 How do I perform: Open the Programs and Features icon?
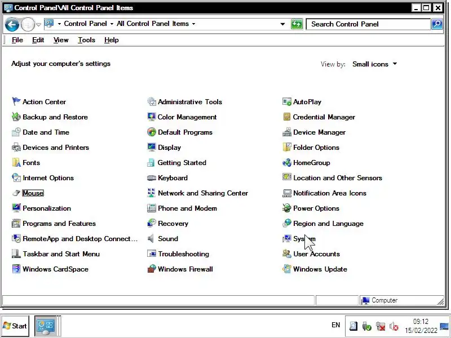pos(16,223)
